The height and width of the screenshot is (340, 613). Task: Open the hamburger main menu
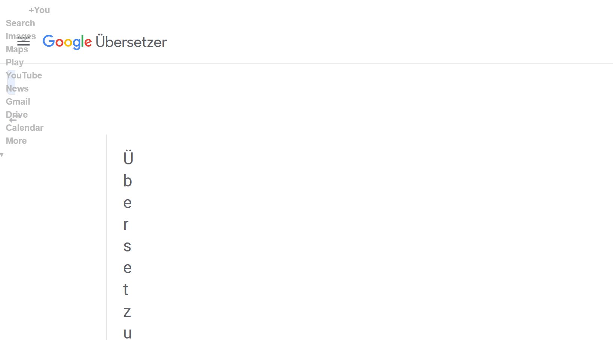pos(23,42)
